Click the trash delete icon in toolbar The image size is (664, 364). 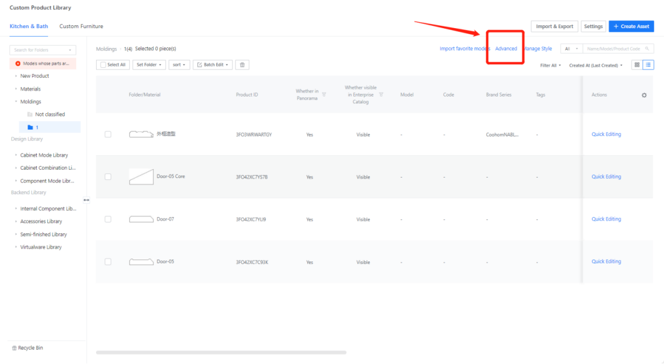242,65
